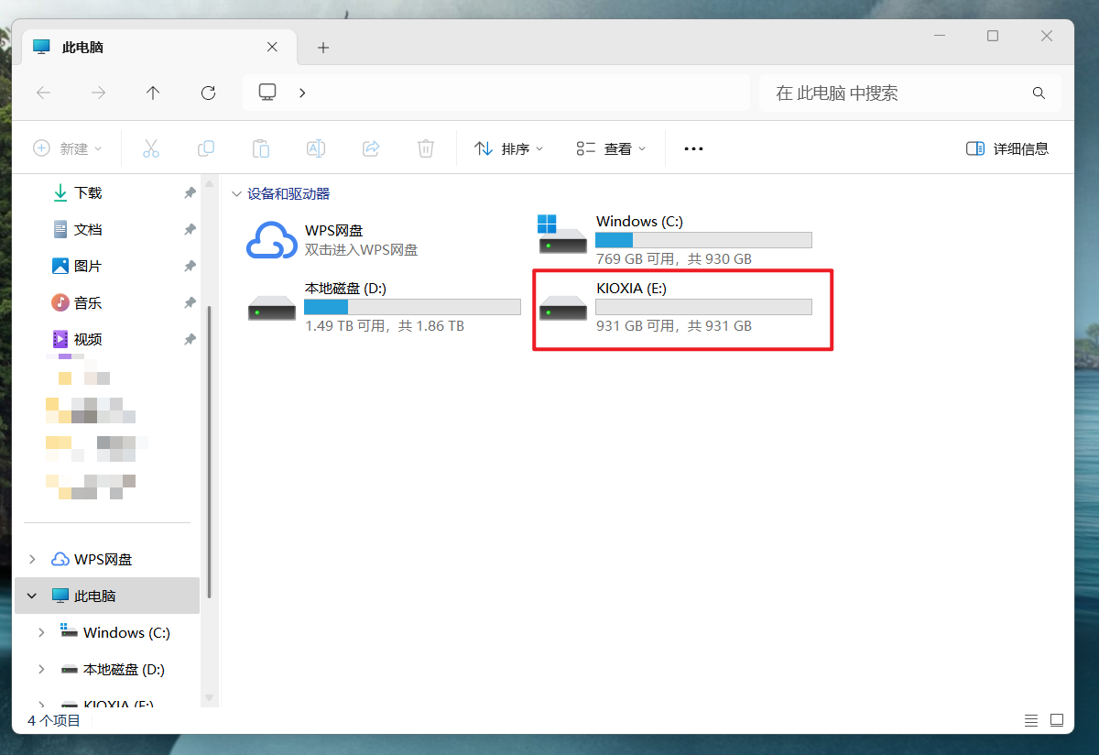1099x755 pixels.
Task: Unpin 视频 via its pin icon
Action: (x=190, y=340)
